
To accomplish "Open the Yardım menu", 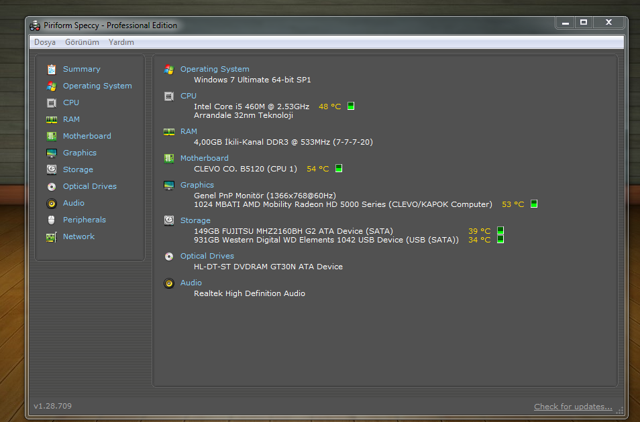I will coord(121,42).
